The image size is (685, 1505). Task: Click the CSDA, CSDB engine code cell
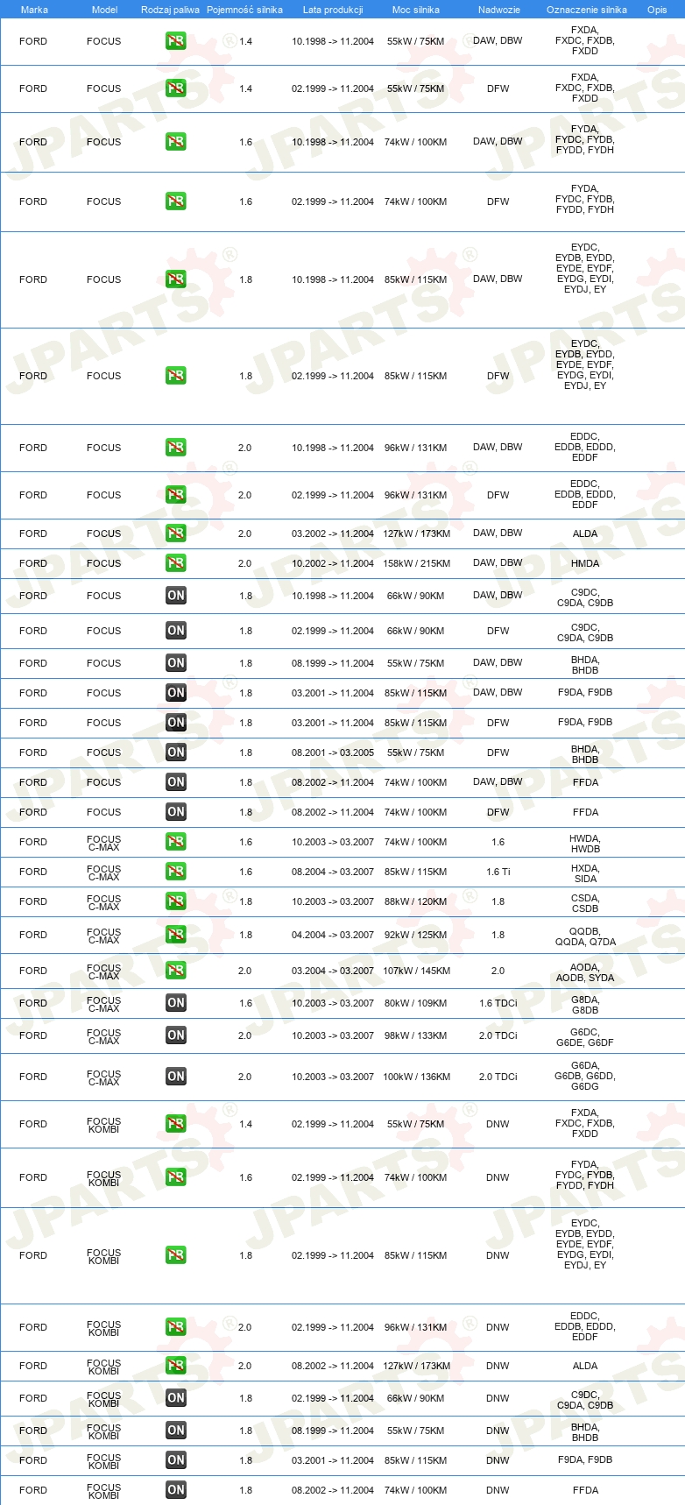coord(585,903)
